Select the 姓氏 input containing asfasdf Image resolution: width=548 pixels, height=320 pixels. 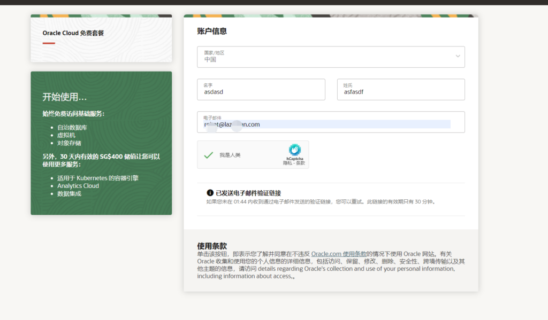[x=400, y=89]
